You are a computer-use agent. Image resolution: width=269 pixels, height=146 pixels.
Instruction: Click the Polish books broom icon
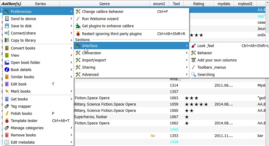click(x=7, y=113)
